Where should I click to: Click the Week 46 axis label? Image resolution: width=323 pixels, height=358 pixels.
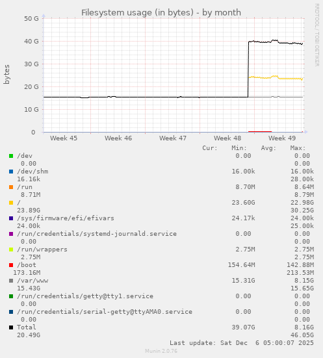(118, 138)
